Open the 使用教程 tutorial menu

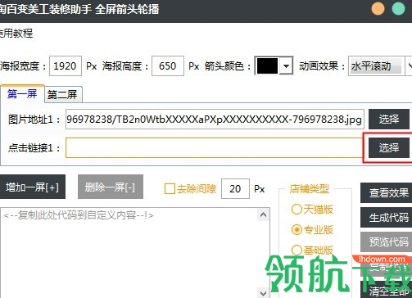click(16, 34)
